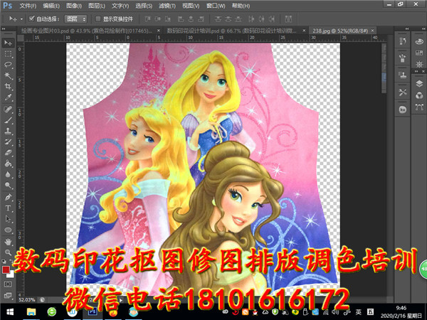Toggle the 自动选择 checkbox

tap(32, 18)
